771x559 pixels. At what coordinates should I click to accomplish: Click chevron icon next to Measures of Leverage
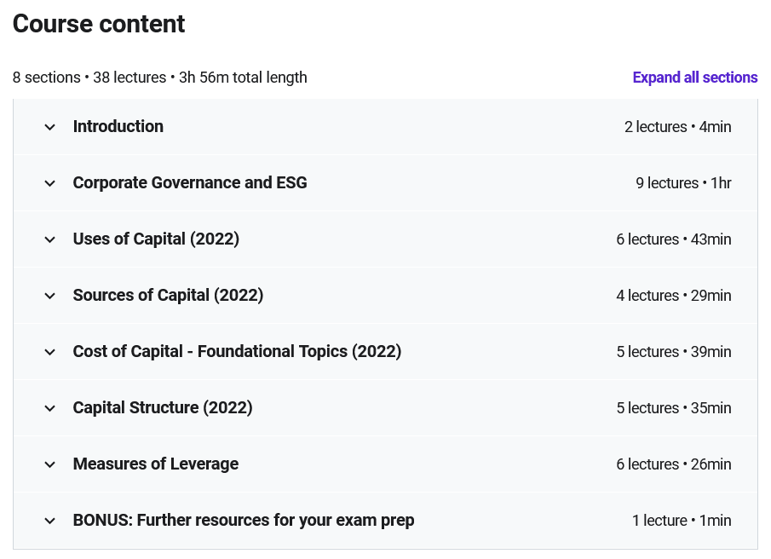(x=49, y=464)
